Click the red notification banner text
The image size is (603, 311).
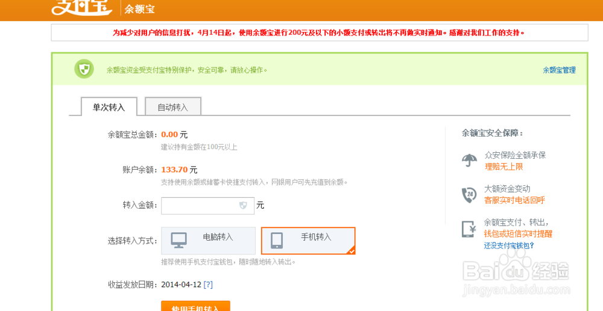[x=319, y=32]
